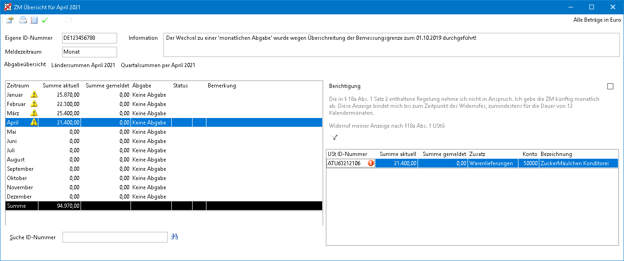Screen dimensions: 624x261
Task: Click the Eigene ID-Nummer field
Action: (89, 38)
